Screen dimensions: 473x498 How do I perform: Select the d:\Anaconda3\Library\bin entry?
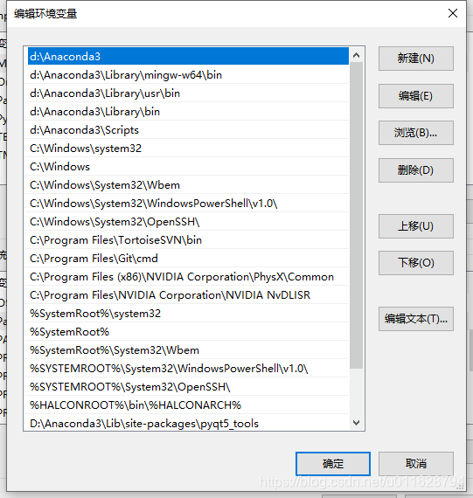coord(188,112)
